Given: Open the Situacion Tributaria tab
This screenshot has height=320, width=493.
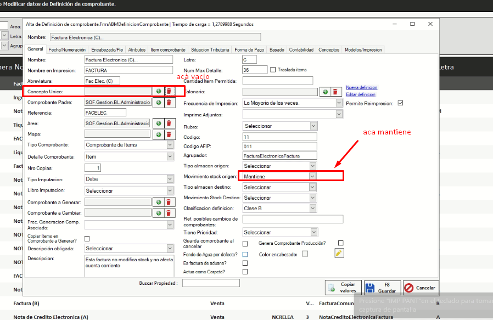Looking at the screenshot, I should (210, 50).
